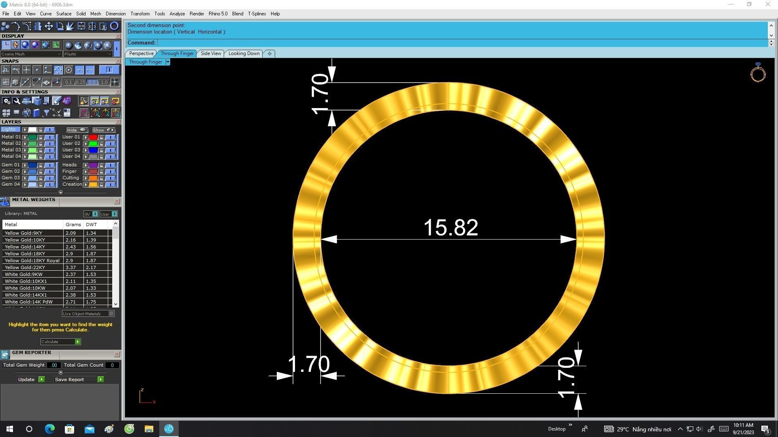
Task: Click the ring-shaped tool icon in top toolbar
Action: 114,26
